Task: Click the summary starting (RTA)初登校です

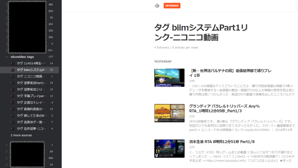Action: coord(242,125)
